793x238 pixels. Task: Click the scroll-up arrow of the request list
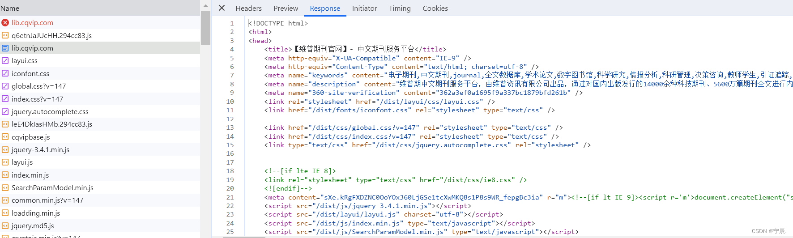point(205,6)
